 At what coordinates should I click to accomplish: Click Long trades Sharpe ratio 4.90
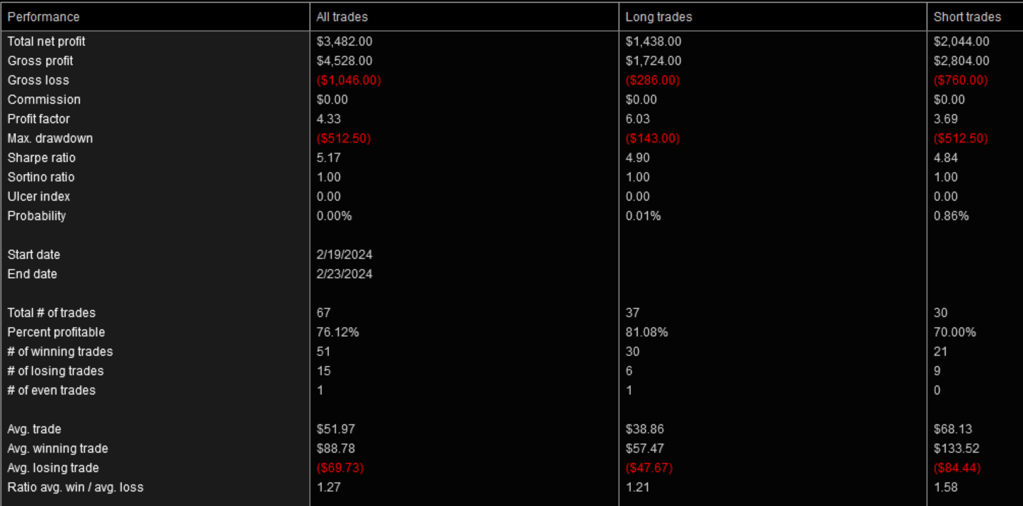point(637,158)
